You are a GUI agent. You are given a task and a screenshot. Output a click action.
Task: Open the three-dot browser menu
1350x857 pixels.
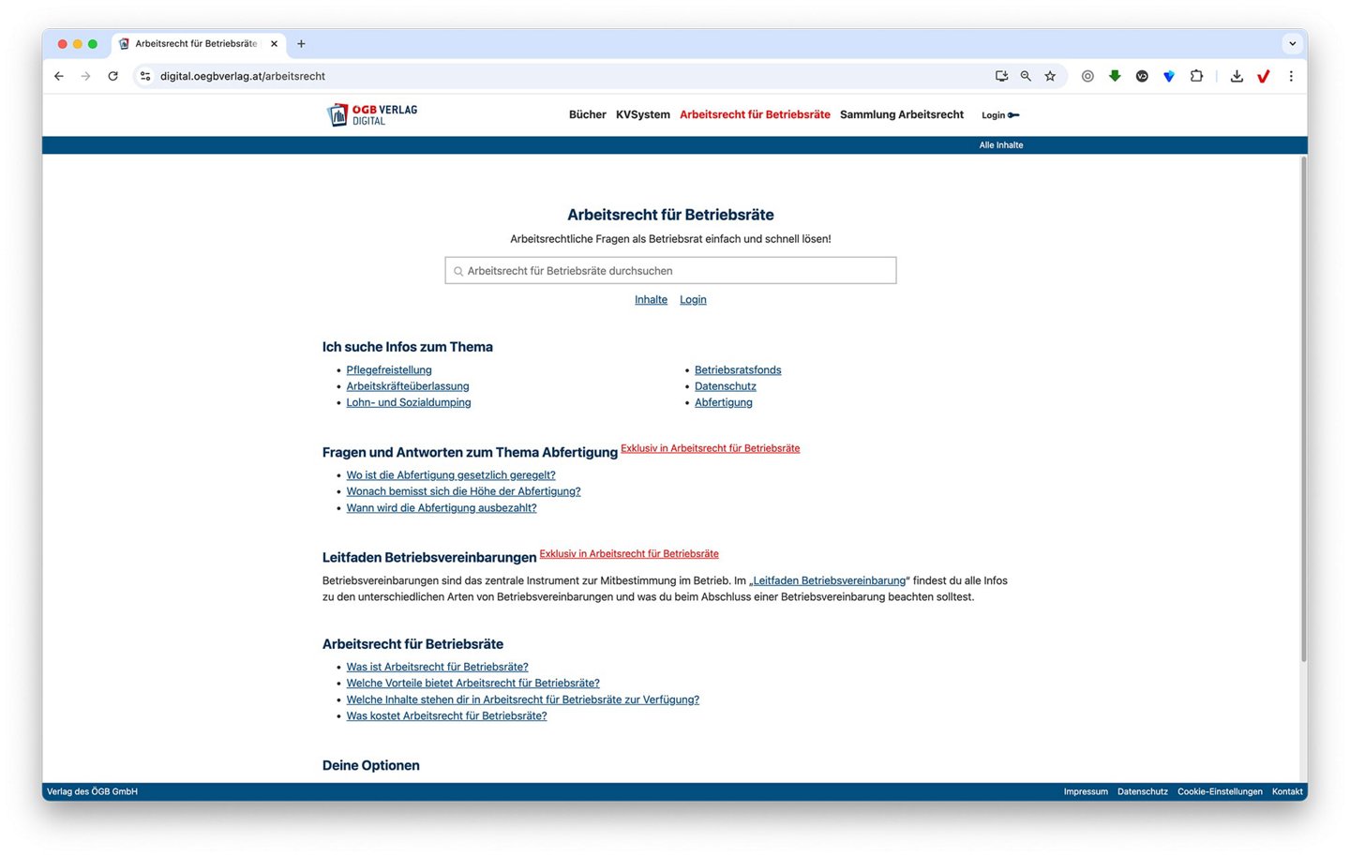tap(1291, 76)
